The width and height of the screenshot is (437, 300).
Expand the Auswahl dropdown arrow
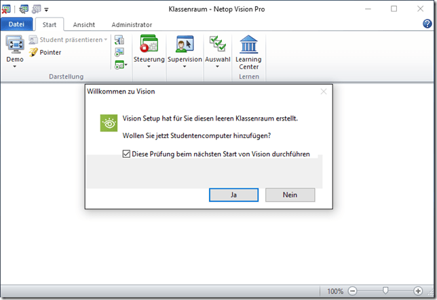218,68
